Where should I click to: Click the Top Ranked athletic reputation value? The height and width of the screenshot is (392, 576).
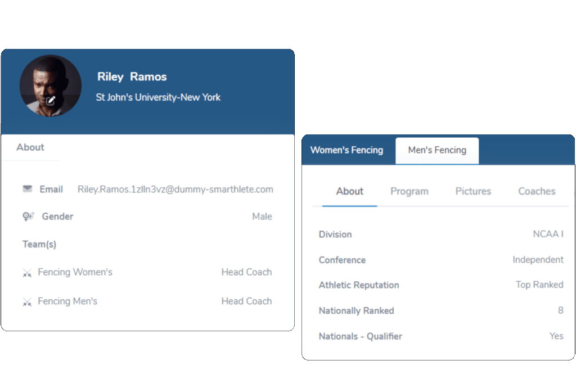(x=539, y=285)
